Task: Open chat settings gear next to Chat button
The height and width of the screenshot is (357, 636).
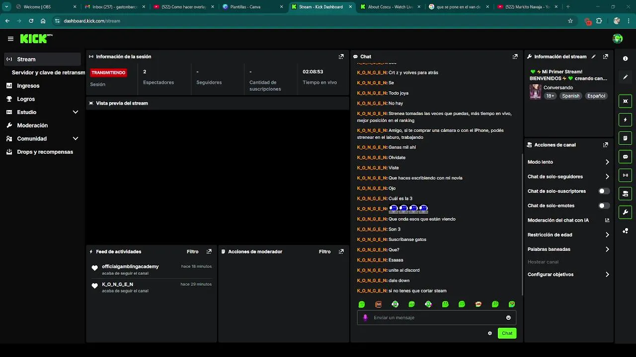Action: [489, 333]
